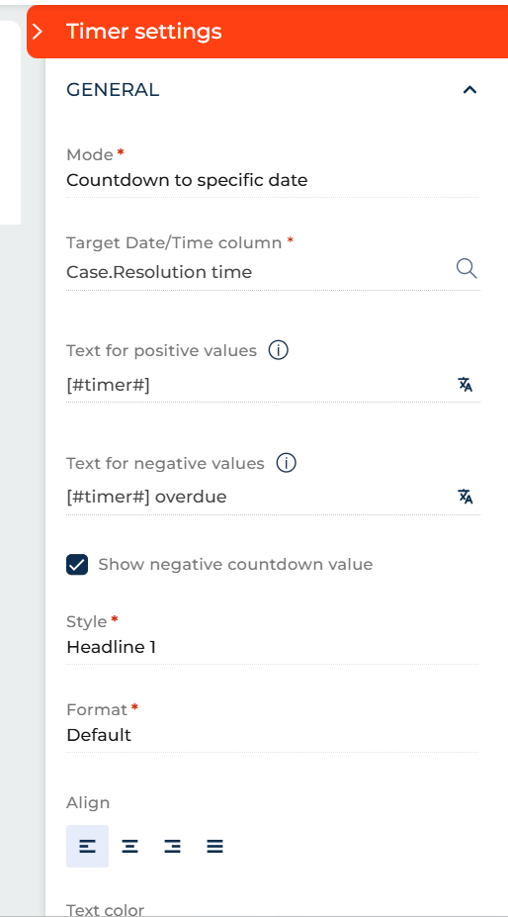Align text to the center
The width and height of the screenshot is (508, 917).
pos(129,846)
